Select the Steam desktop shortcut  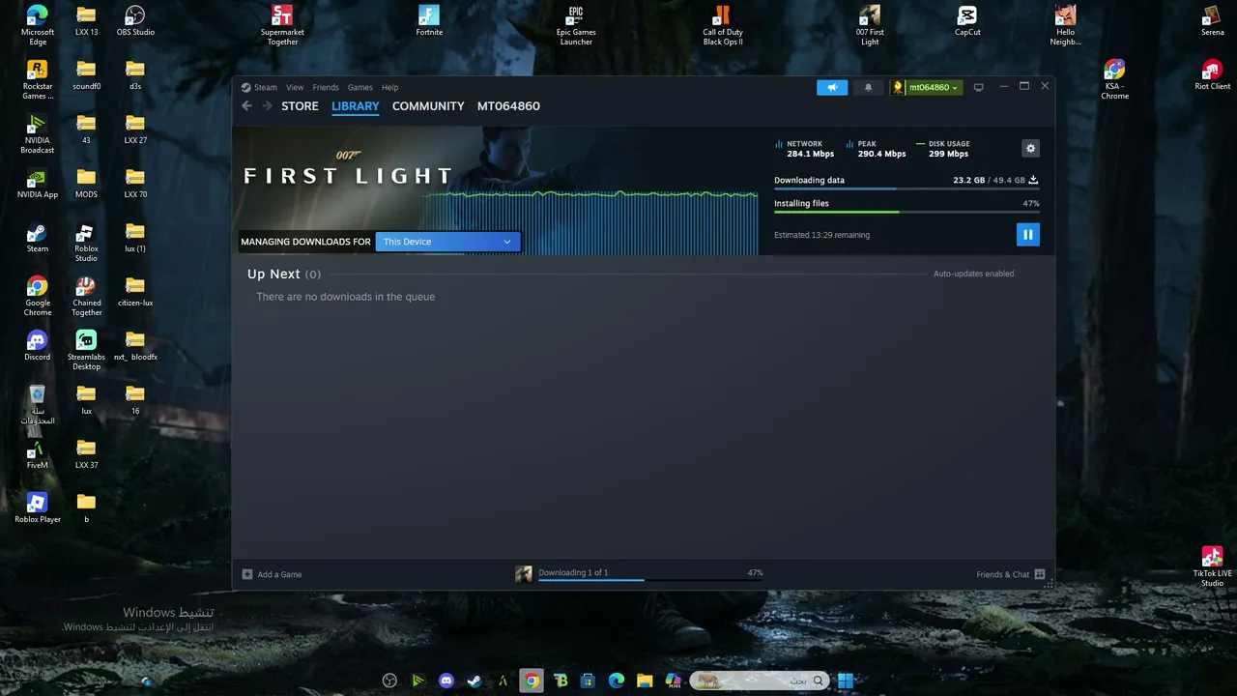(x=37, y=237)
